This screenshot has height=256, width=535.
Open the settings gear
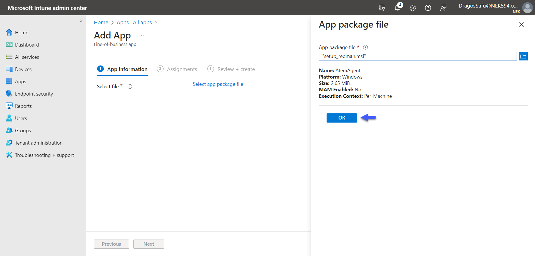pyautogui.click(x=413, y=8)
